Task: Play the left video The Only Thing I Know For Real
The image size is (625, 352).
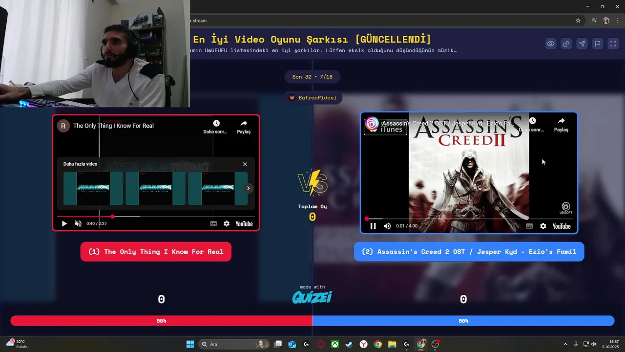Action: 64,223
